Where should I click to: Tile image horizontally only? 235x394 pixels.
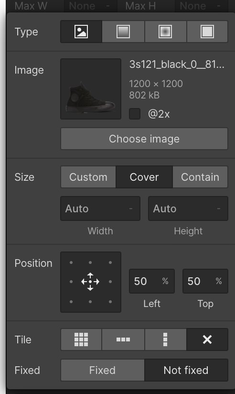(123, 339)
